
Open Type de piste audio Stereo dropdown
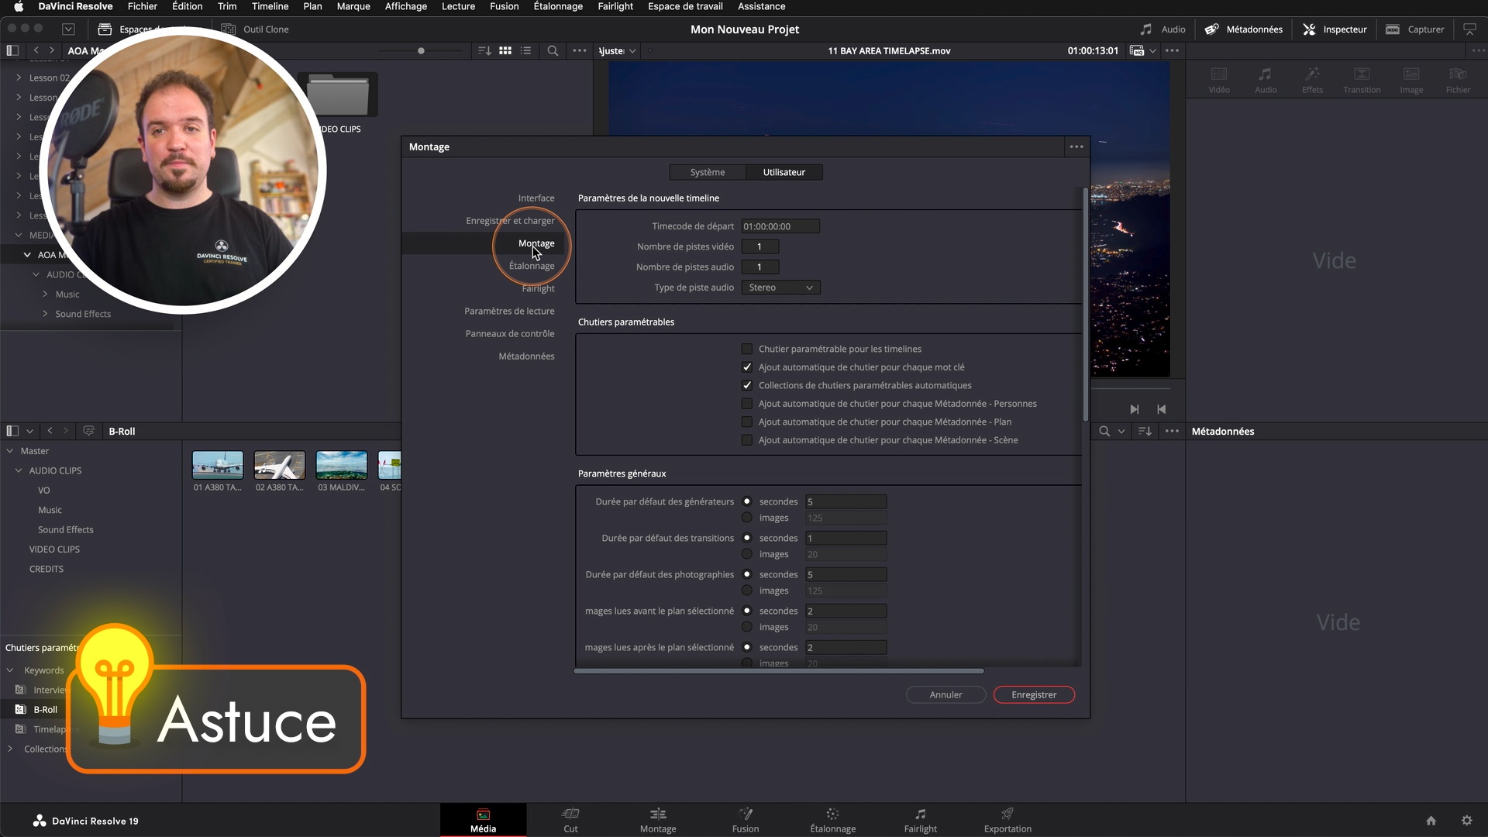[x=780, y=288]
